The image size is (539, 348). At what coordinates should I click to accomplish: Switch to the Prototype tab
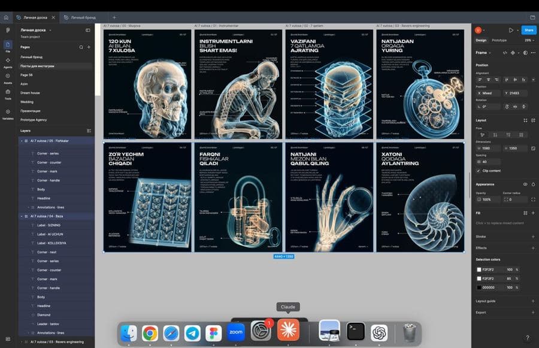[499, 40]
